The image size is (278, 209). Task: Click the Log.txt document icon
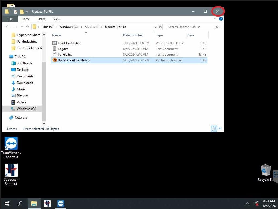[x=54, y=49]
